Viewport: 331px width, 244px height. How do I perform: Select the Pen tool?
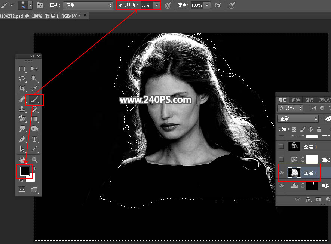click(22, 139)
